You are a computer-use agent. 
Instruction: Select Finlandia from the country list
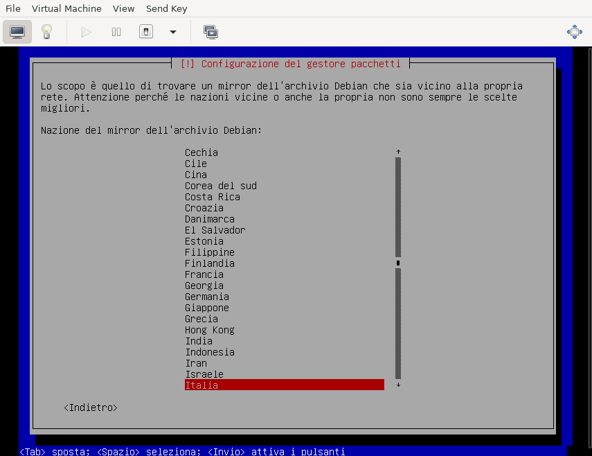[285, 263]
